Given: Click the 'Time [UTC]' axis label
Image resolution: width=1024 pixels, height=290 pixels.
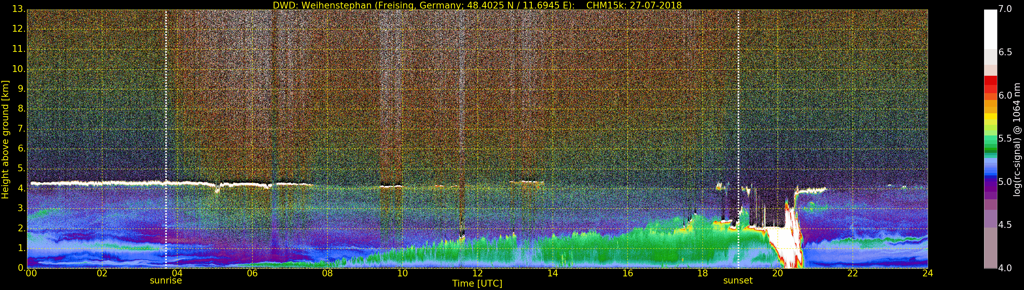Looking at the screenshot, I should tap(477, 284).
